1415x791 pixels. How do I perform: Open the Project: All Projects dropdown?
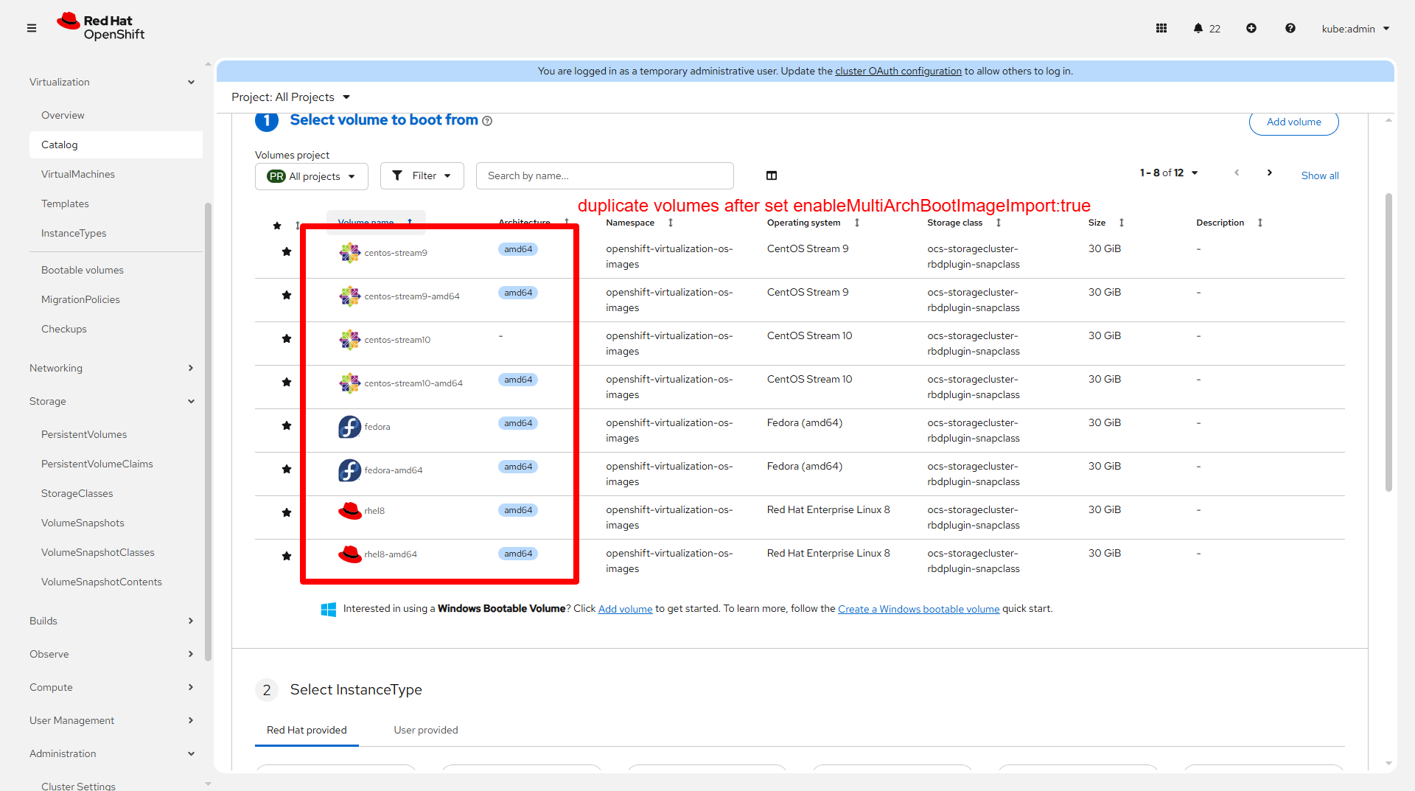click(290, 97)
